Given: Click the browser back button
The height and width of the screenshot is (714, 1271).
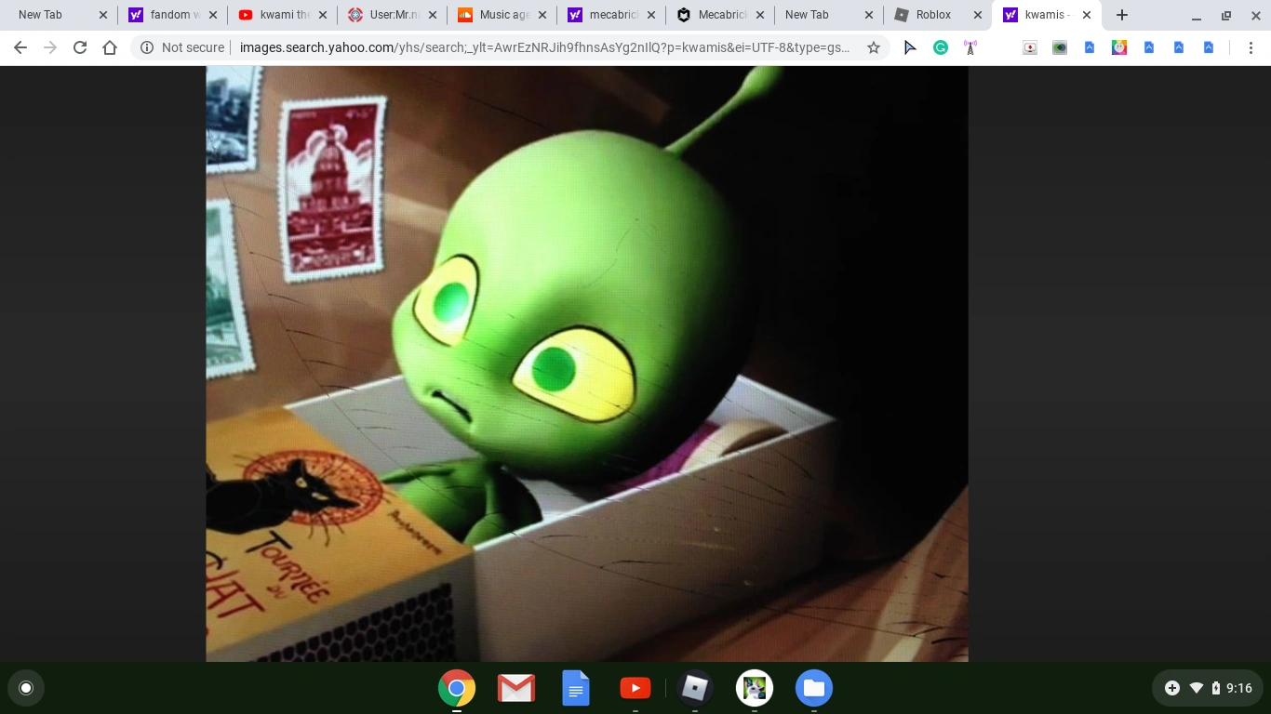Looking at the screenshot, I should (x=20, y=47).
